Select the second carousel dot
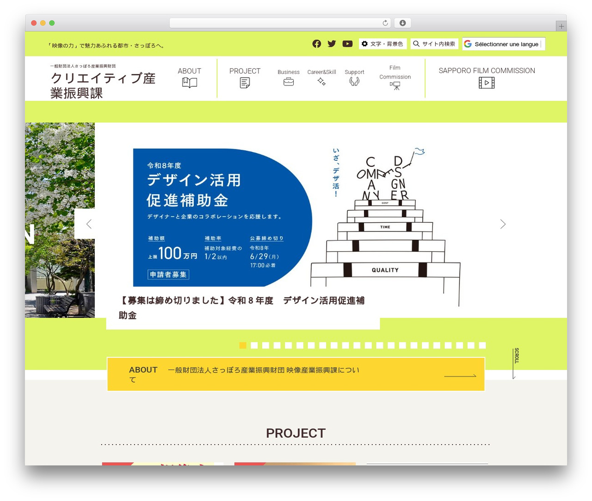The height and width of the screenshot is (501, 592). pos(254,345)
